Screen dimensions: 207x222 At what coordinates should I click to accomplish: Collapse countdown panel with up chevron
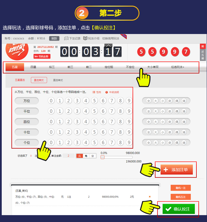tap(109, 46)
